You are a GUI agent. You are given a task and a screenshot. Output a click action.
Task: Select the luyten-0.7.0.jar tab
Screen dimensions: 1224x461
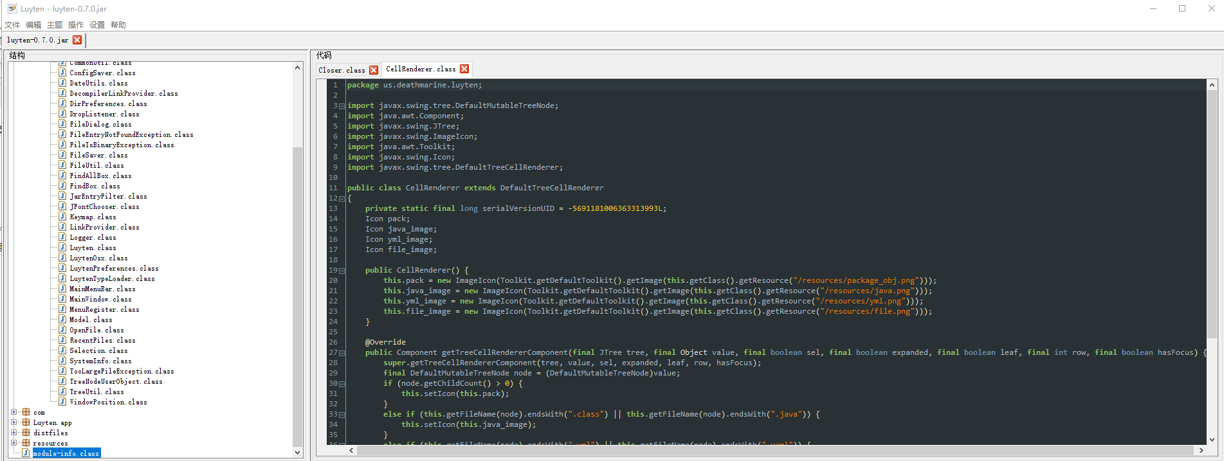[37, 40]
